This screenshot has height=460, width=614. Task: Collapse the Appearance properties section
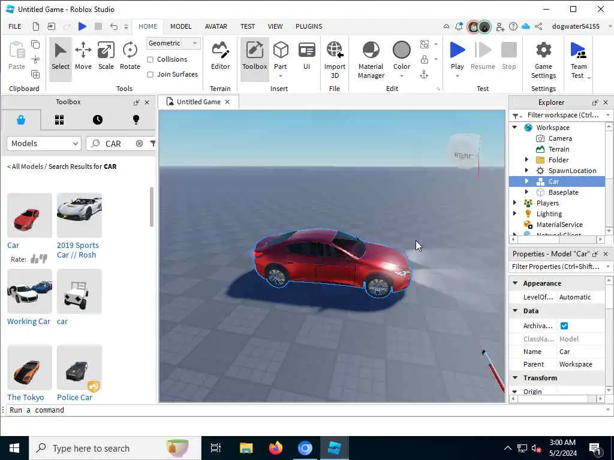[x=515, y=283]
